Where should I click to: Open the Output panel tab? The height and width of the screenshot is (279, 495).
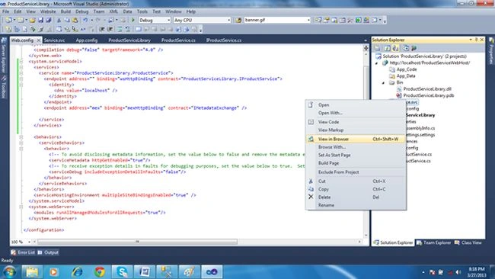click(x=48, y=252)
